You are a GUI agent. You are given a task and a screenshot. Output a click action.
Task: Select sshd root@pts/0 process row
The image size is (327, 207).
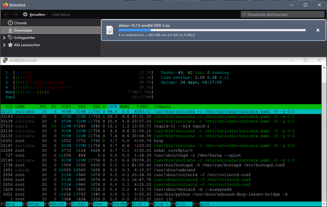point(161,150)
